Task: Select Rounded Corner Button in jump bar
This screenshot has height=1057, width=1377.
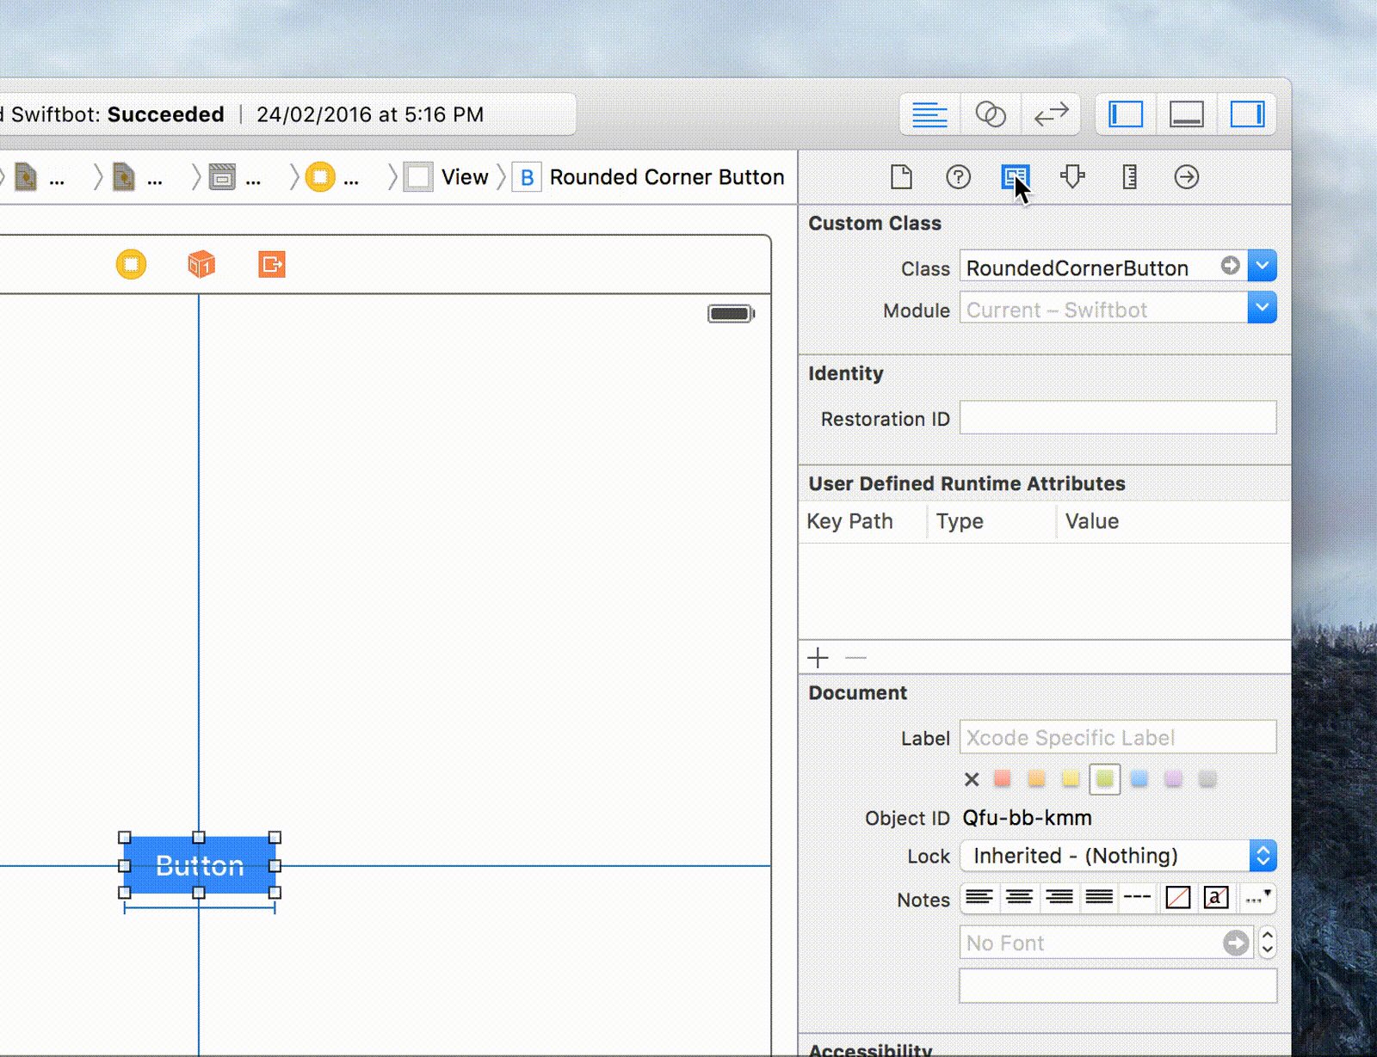Action: coord(666,177)
